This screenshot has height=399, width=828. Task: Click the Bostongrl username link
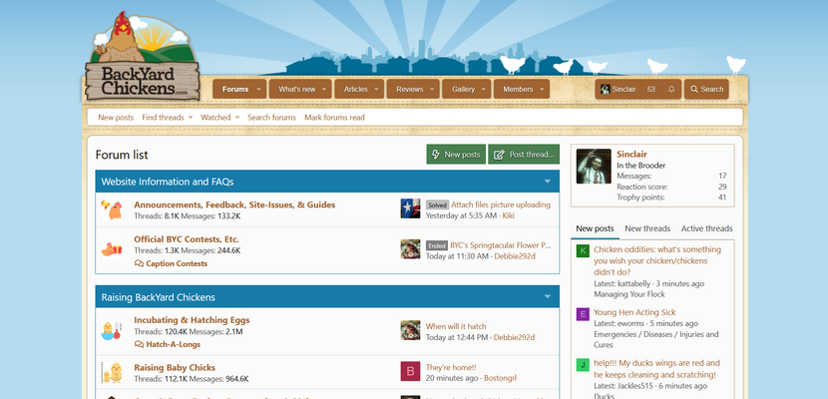click(x=500, y=378)
